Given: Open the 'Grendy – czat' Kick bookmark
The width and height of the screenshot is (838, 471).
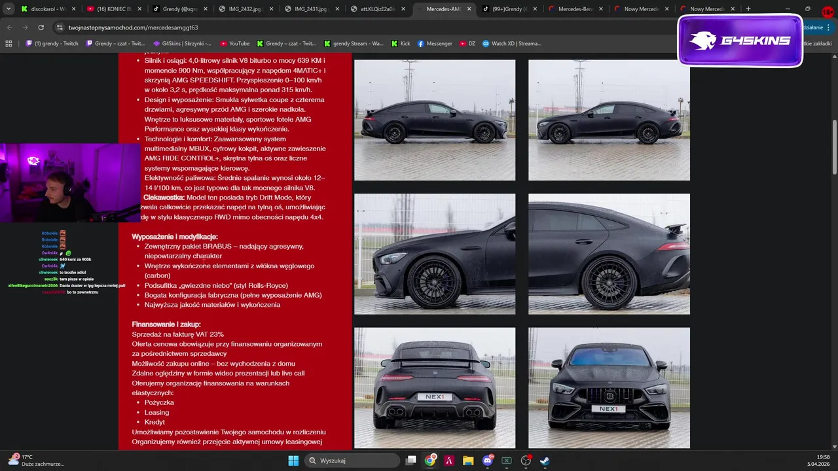Looking at the screenshot, I should [286, 43].
